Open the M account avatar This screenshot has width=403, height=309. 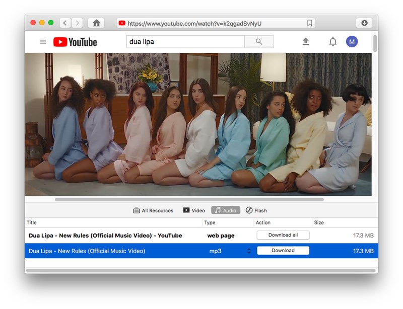coord(352,42)
